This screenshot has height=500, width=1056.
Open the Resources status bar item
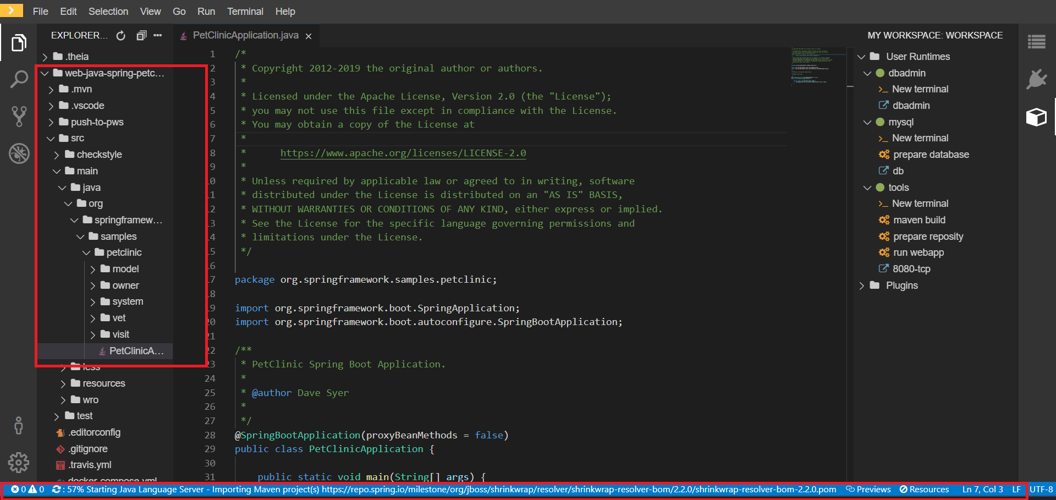(924, 490)
